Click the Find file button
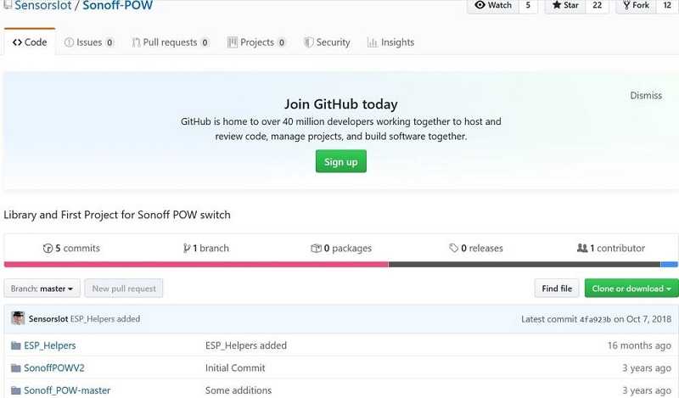Image resolution: width=679 pixels, height=398 pixels. tap(557, 289)
